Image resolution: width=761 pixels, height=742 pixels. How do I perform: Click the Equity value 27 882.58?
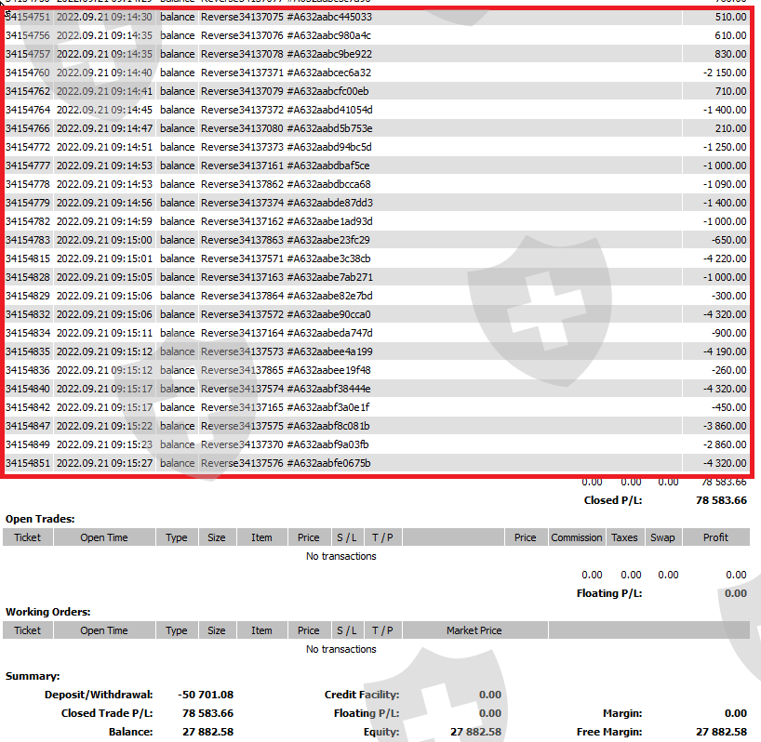475,732
